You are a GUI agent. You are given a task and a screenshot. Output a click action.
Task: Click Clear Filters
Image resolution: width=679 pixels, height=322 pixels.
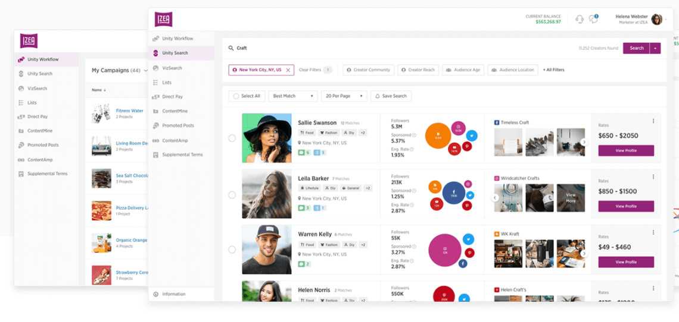point(310,70)
